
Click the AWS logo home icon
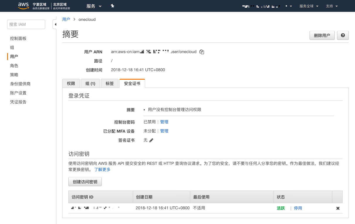(x=23, y=6)
